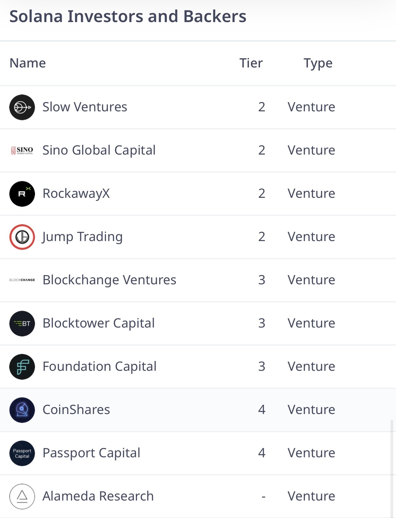Sort table by the Name column header
Image resolution: width=396 pixels, height=518 pixels.
pos(28,63)
